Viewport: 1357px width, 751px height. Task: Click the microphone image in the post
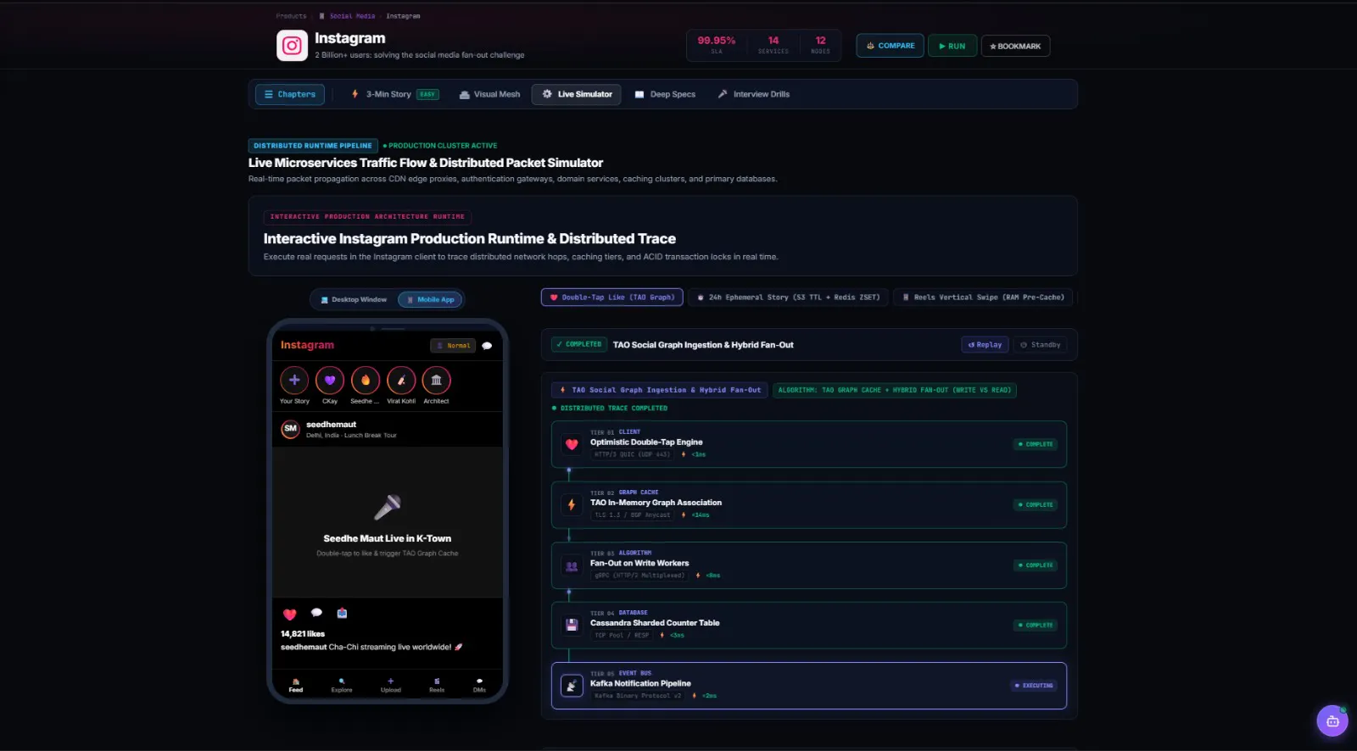pos(388,506)
